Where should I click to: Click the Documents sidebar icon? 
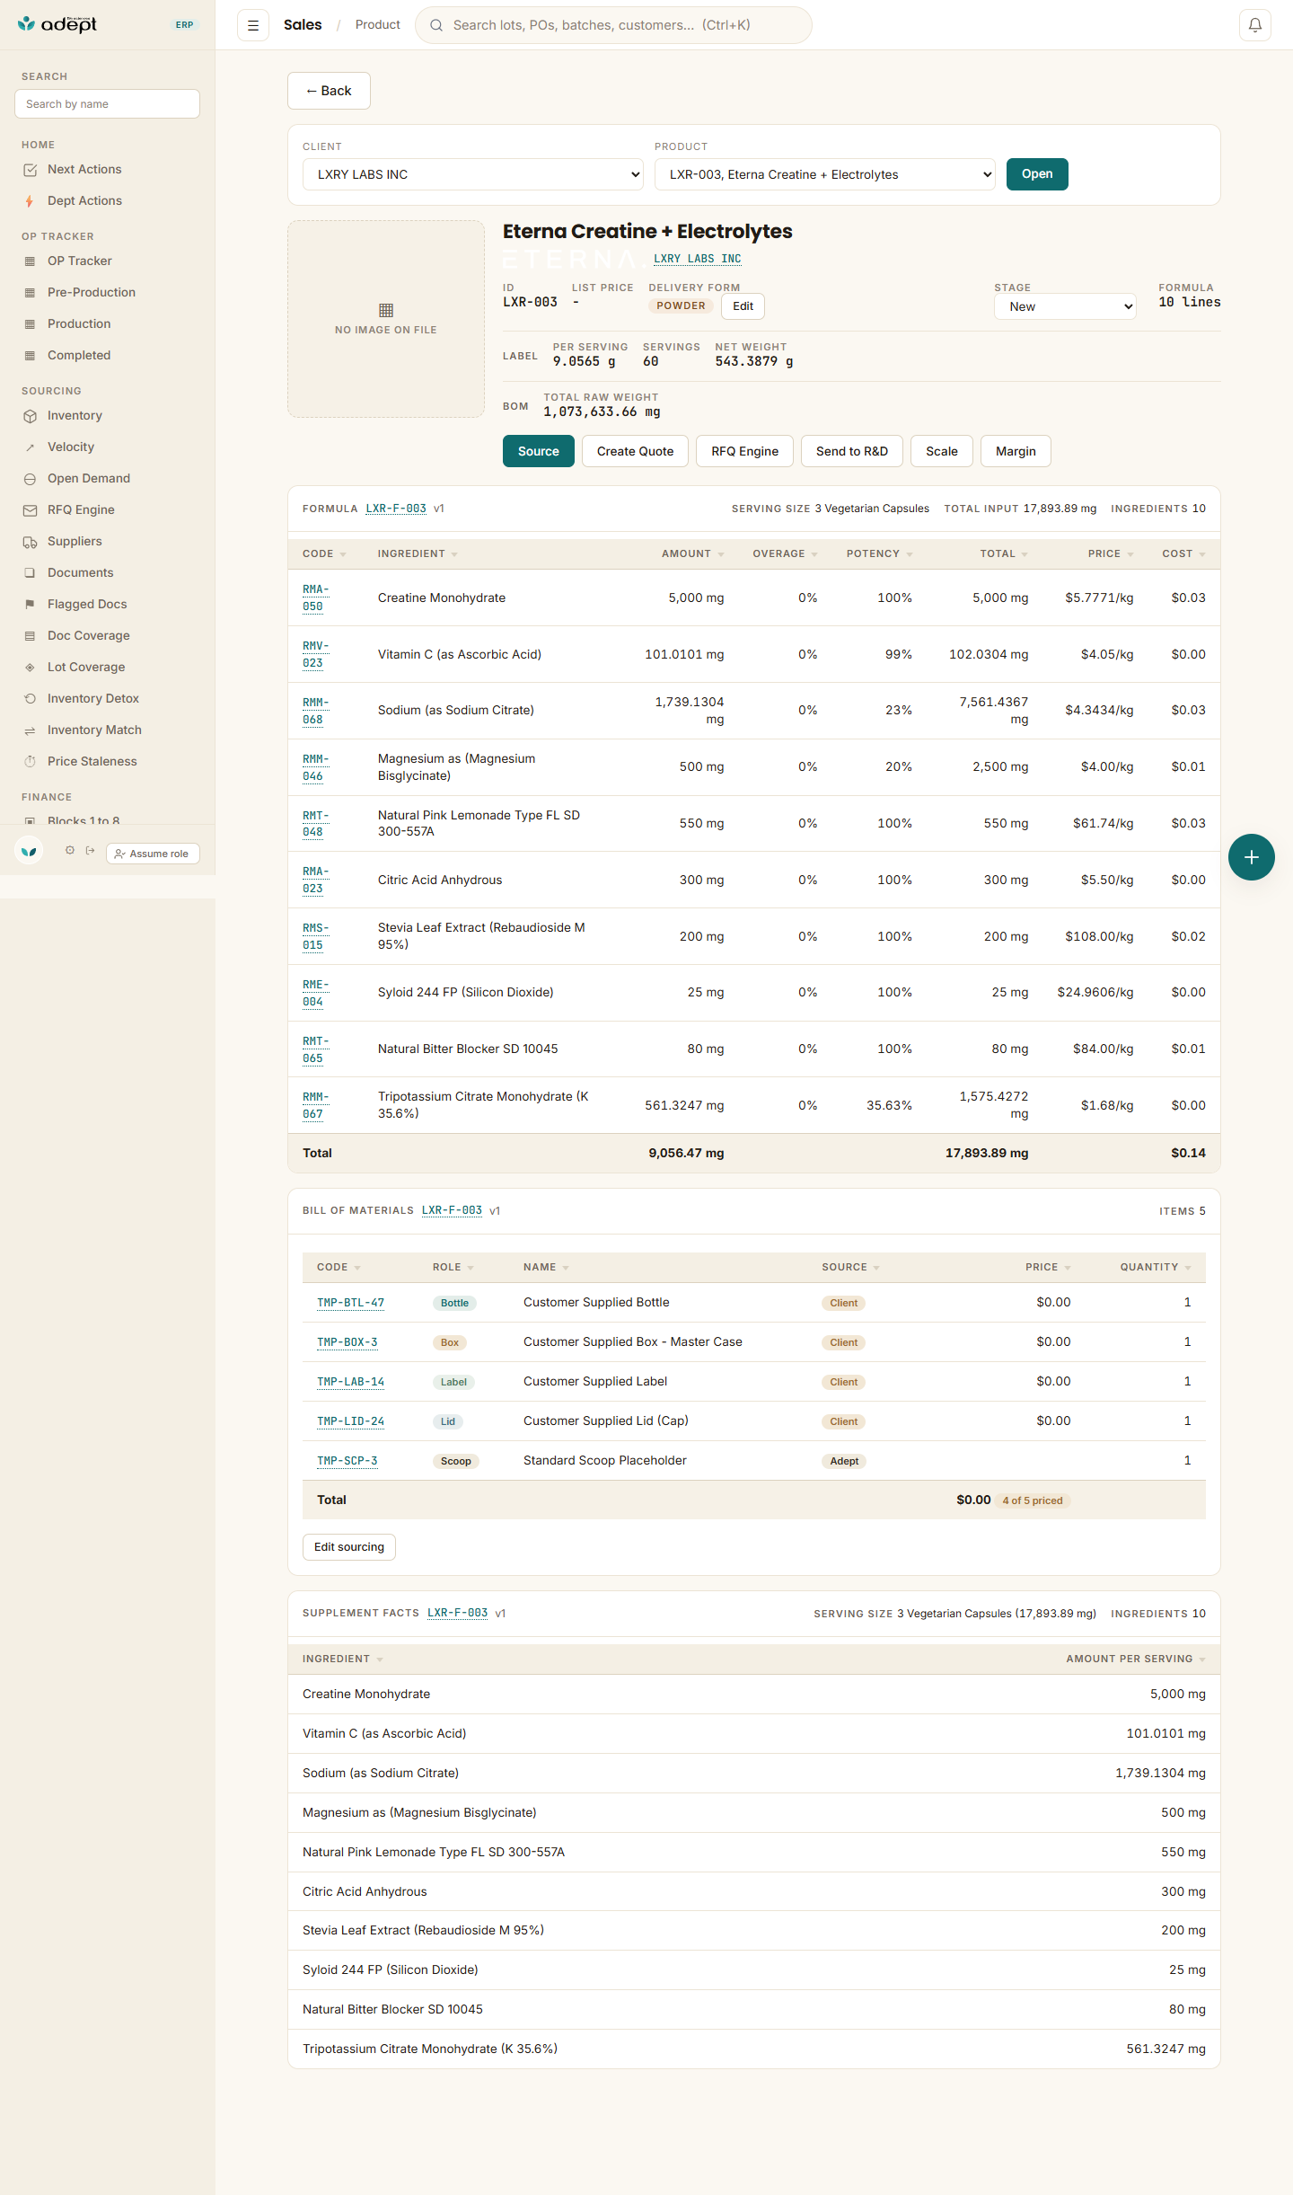coord(30,573)
